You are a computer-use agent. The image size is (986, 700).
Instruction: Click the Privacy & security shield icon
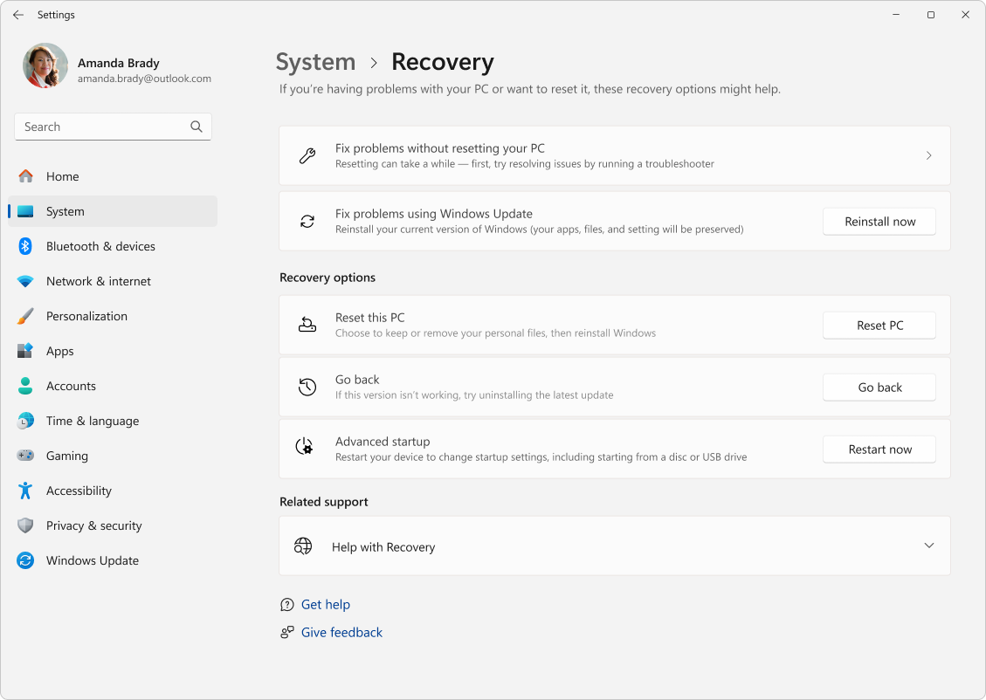(24, 525)
